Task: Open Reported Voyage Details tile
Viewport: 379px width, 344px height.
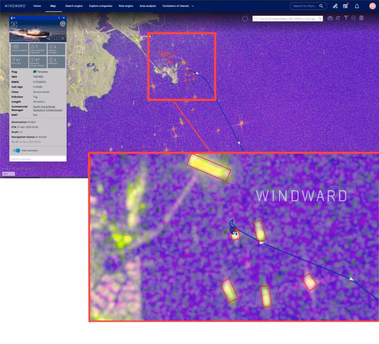Action: coord(38,62)
